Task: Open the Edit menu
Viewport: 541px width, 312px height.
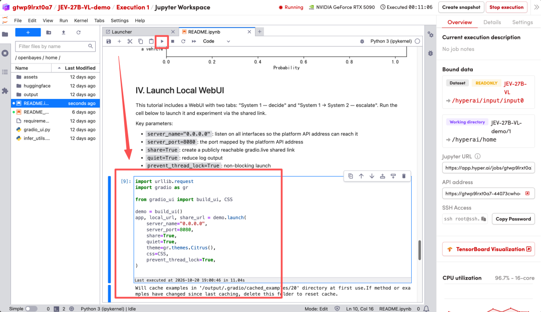Action: [x=32, y=20]
